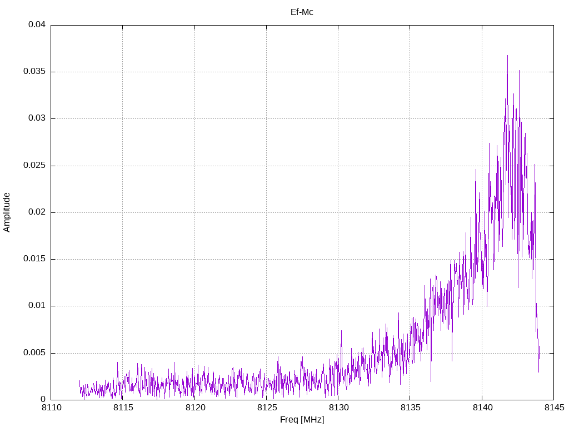Select the 8115 x-axis tick label
The width and height of the screenshot is (569, 427).
coord(123,408)
